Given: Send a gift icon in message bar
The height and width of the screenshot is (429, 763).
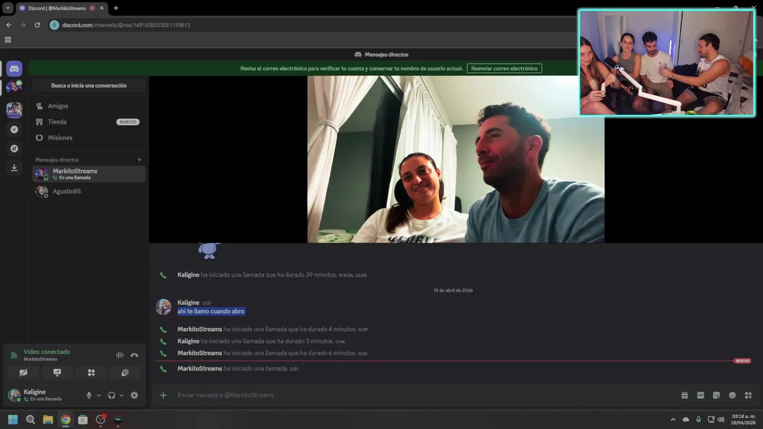Looking at the screenshot, I should point(685,395).
